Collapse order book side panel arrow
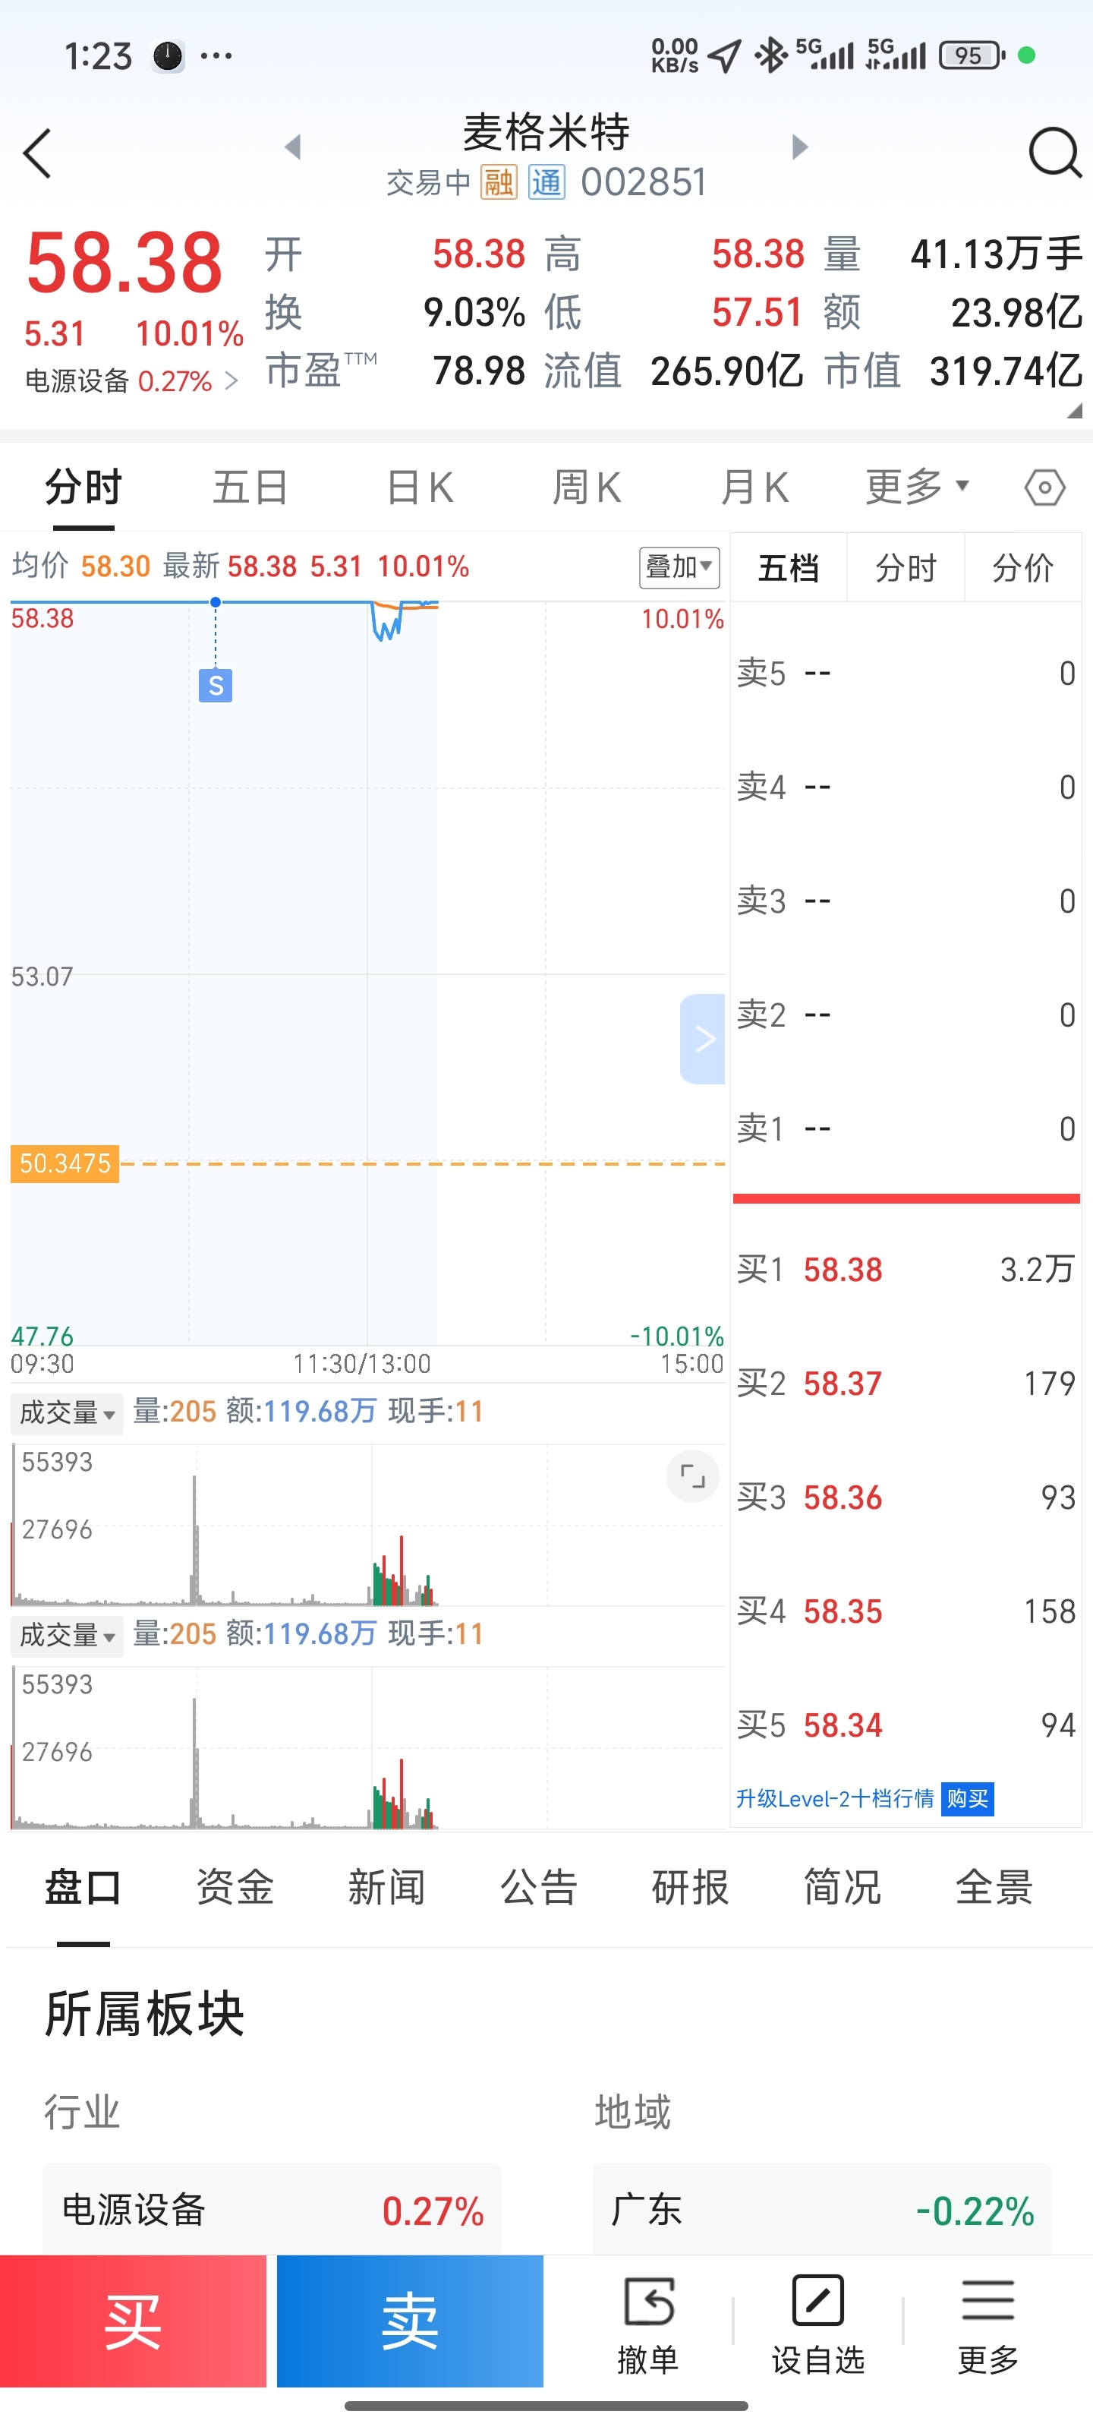This screenshot has height=2430, width=1093. (x=703, y=1039)
